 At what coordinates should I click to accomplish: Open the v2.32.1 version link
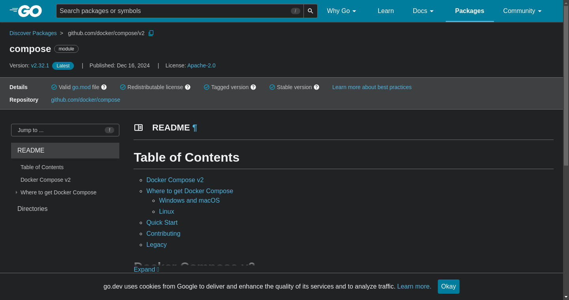(40, 65)
